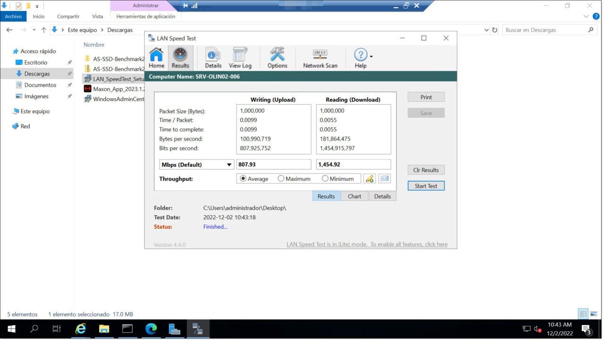The image size is (604, 341).
Task: Open Herramientas de aplicación ribbon tab
Action: pyautogui.click(x=146, y=16)
